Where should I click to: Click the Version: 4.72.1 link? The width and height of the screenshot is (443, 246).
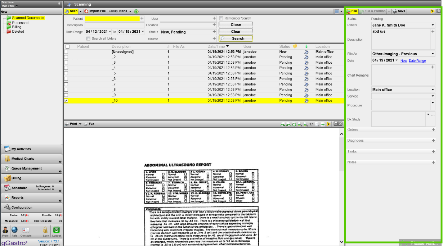[x=49, y=241]
